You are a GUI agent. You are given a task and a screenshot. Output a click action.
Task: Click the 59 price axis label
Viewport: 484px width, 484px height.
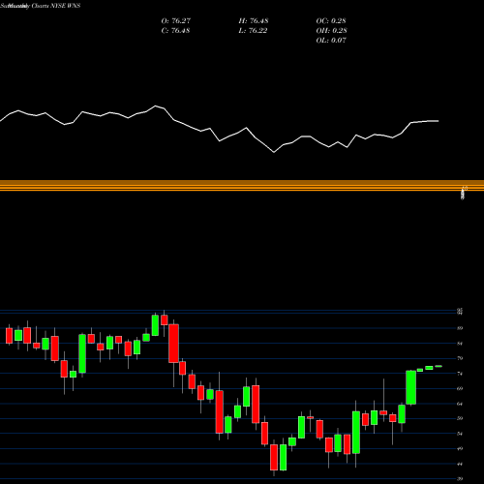pos(460,418)
